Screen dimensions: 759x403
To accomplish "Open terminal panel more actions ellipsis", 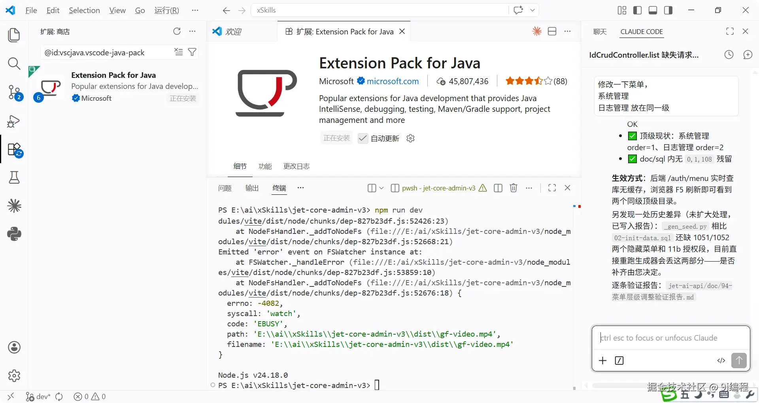I will 529,188.
